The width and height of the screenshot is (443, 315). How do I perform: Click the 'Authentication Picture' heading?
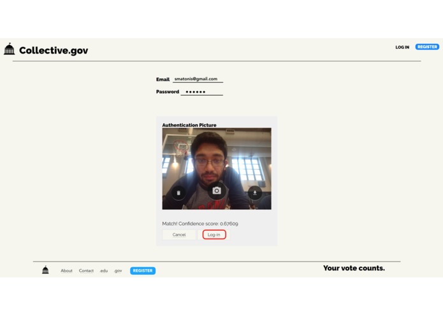point(189,125)
